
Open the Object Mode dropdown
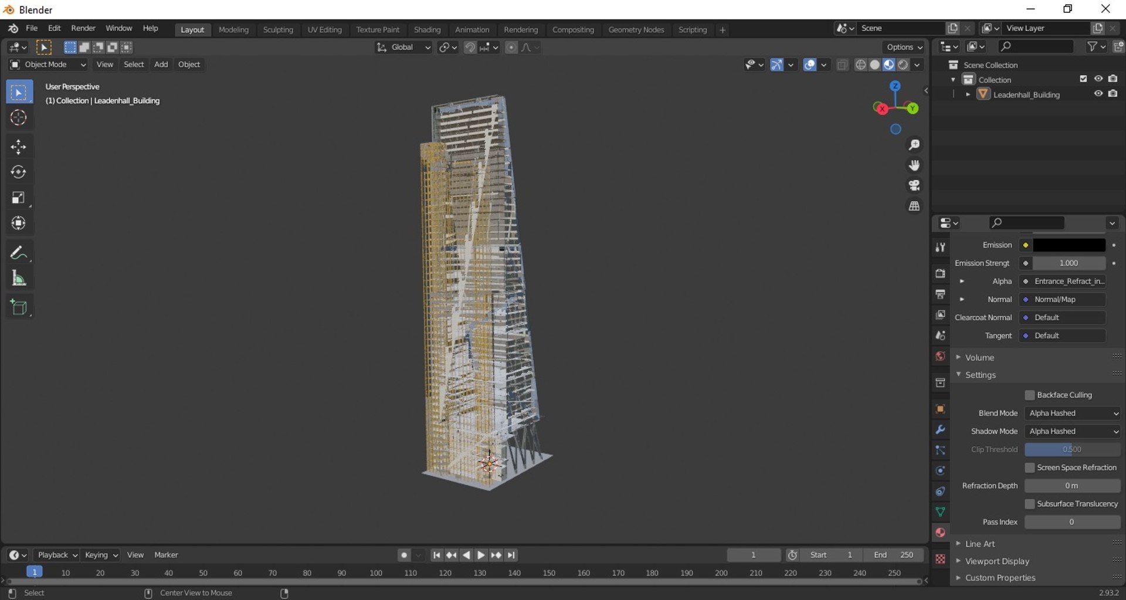pyautogui.click(x=48, y=65)
